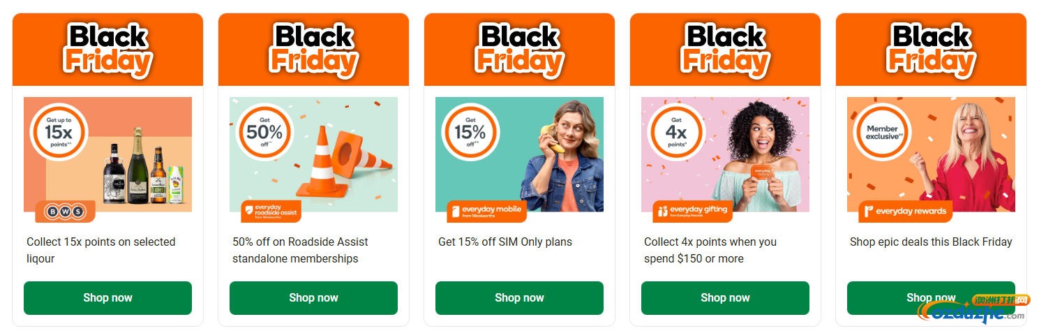Click the 'Get 4x points' circle badge

(676, 131)
